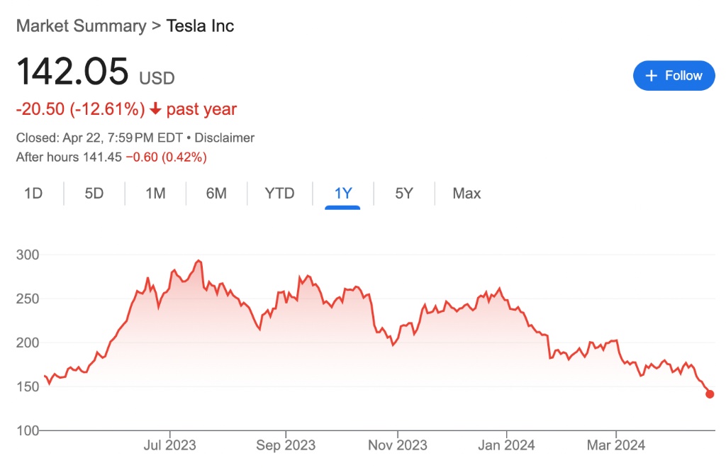This screenshot has width=726, height=468.
Task: Switch to the 6M range tab
Action: 216,194
